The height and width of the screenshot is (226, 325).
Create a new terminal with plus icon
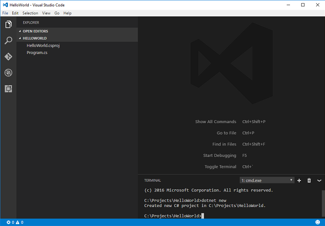(x=299, y=180)
